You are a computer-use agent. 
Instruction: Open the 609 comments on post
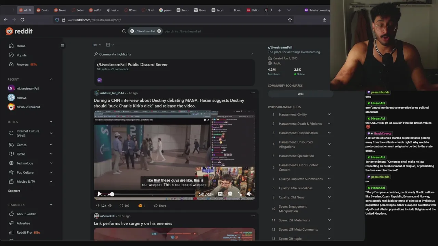click(x=124, y=206)
